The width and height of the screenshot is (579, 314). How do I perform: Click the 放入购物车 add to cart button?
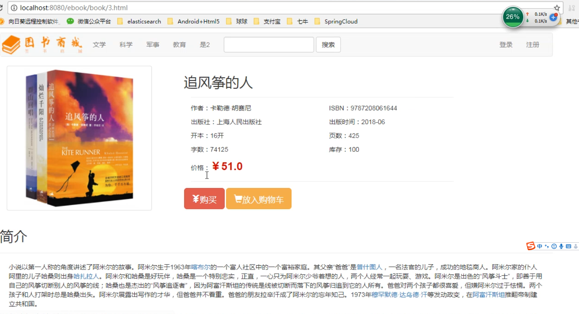pyautogui.click(x=259, y=199)
